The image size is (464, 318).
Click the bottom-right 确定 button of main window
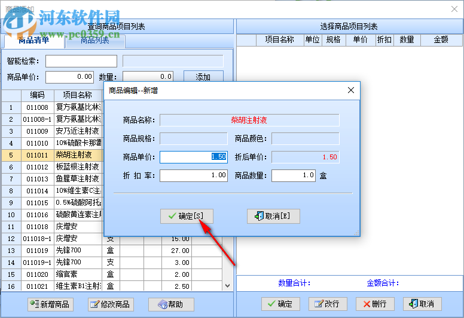pos(280,304)
